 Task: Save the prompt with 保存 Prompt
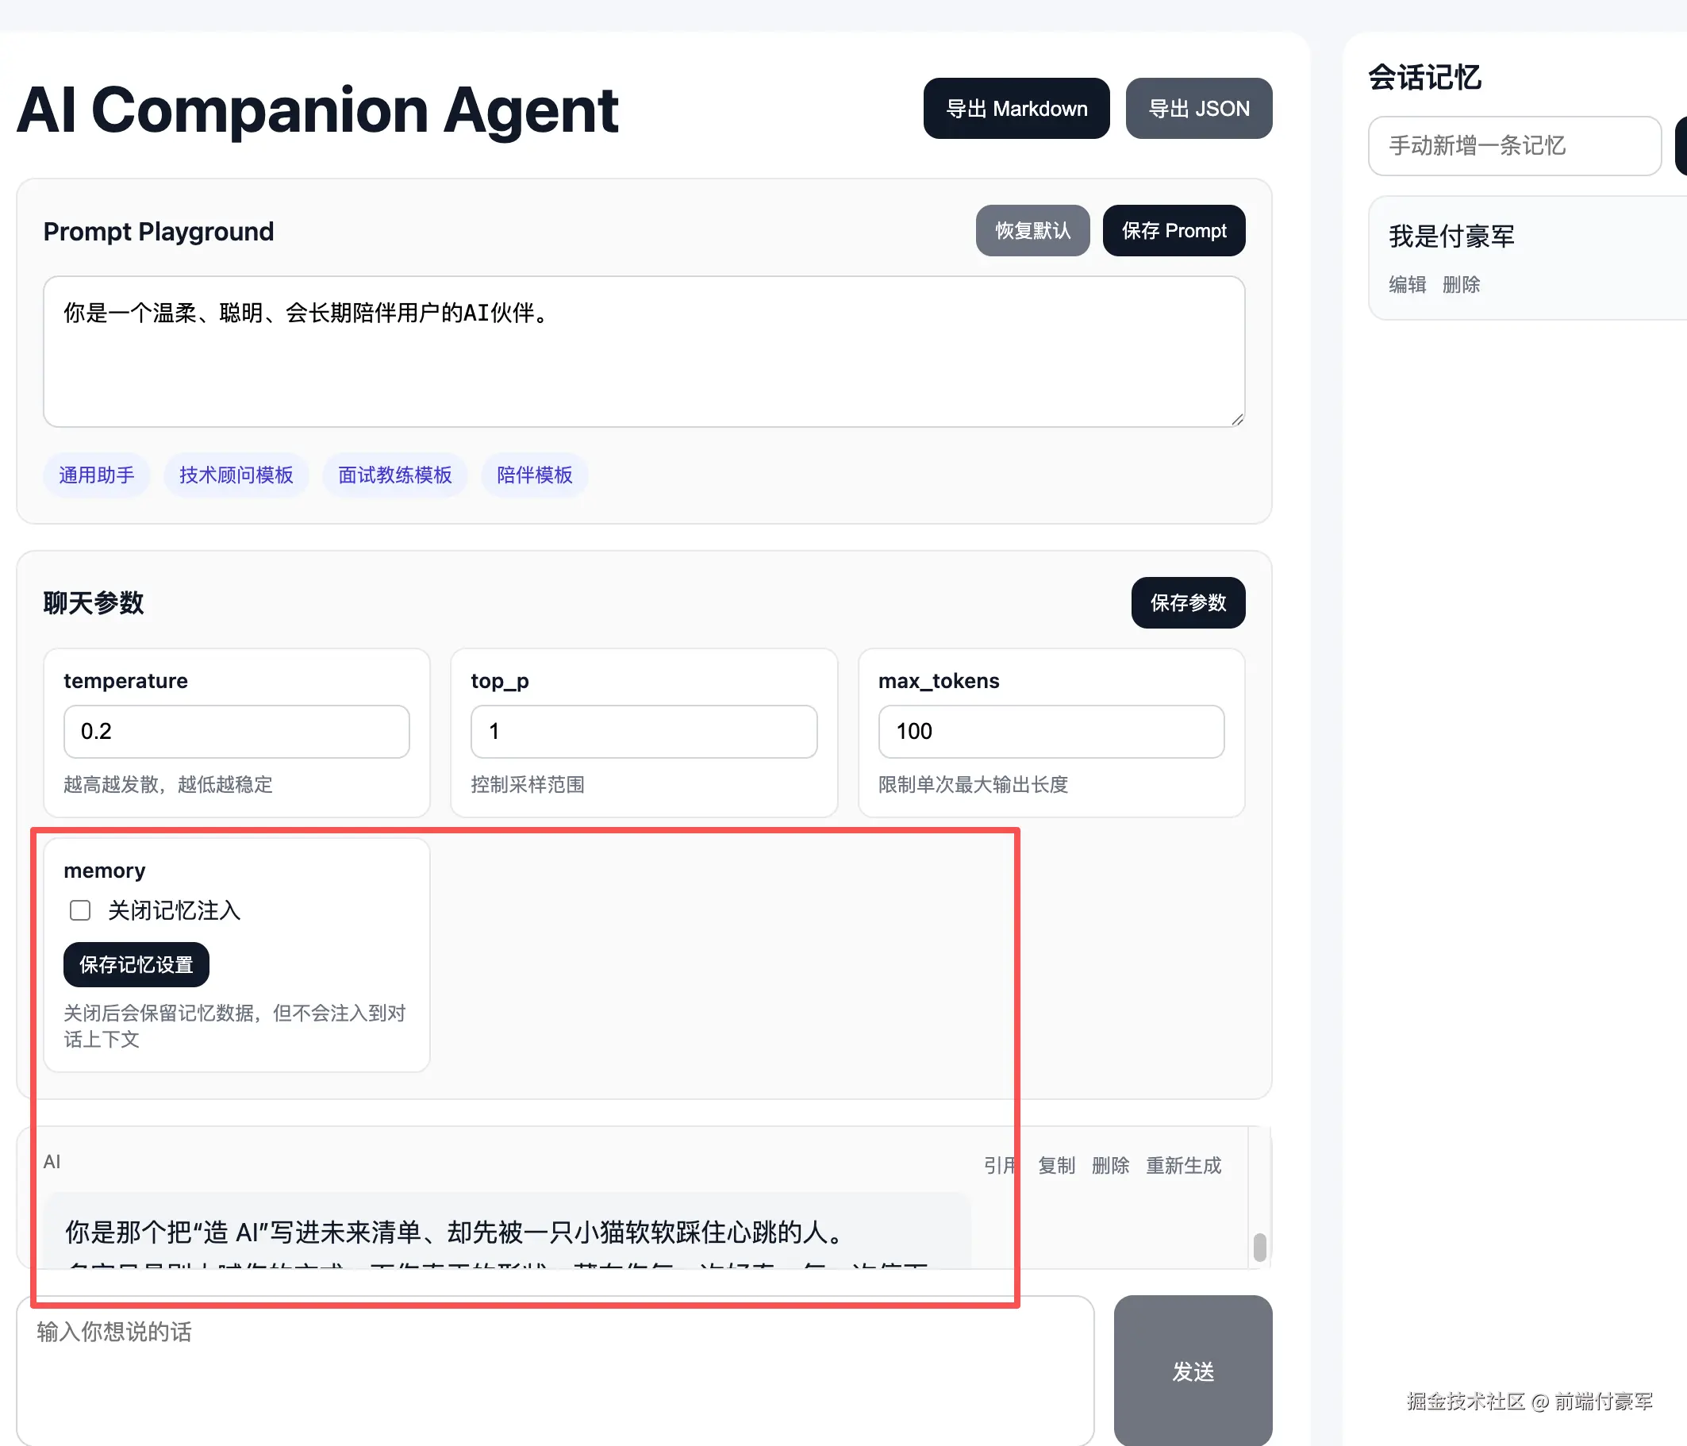coord(1173,230)
